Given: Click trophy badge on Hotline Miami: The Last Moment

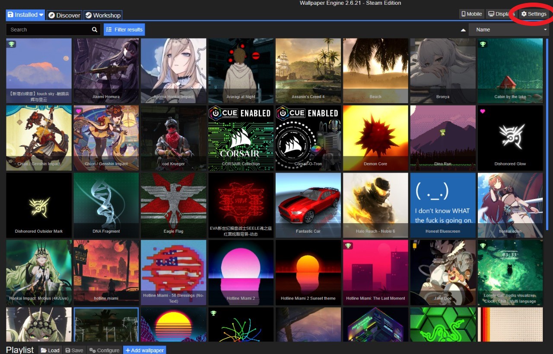Looking at the screenshot, I should tap(348, 246).
